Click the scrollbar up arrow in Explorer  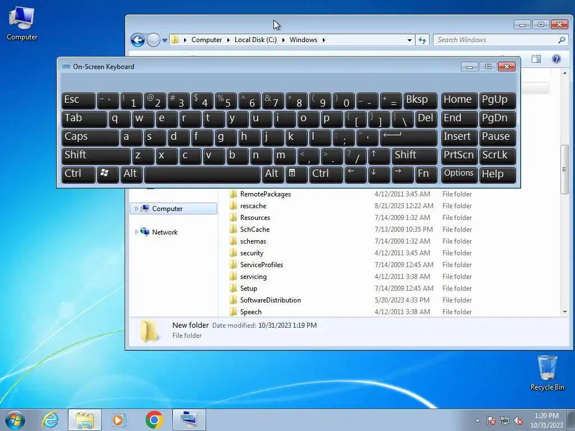point(564,74)
